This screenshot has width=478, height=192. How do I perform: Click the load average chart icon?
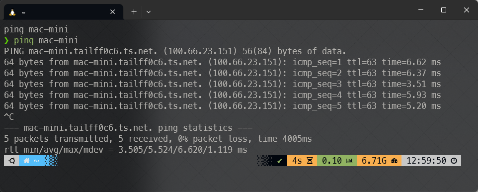[349, 161]
